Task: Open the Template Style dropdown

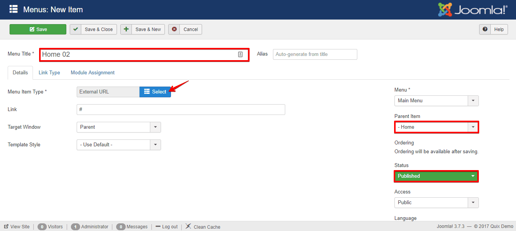Action: [x=155, y=144]
